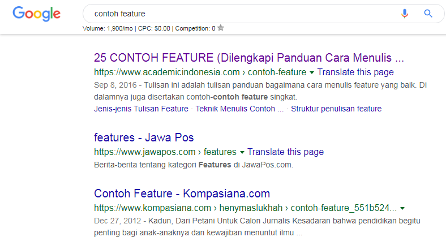Open 'Struktur penulisan feature' sitelink
Screen dimensions: 446x237
click(x=336, y=109)
